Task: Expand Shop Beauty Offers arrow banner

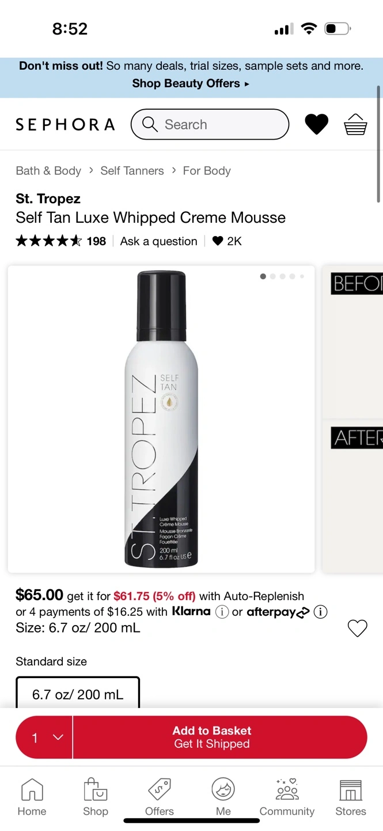Action: pos(191,84)
